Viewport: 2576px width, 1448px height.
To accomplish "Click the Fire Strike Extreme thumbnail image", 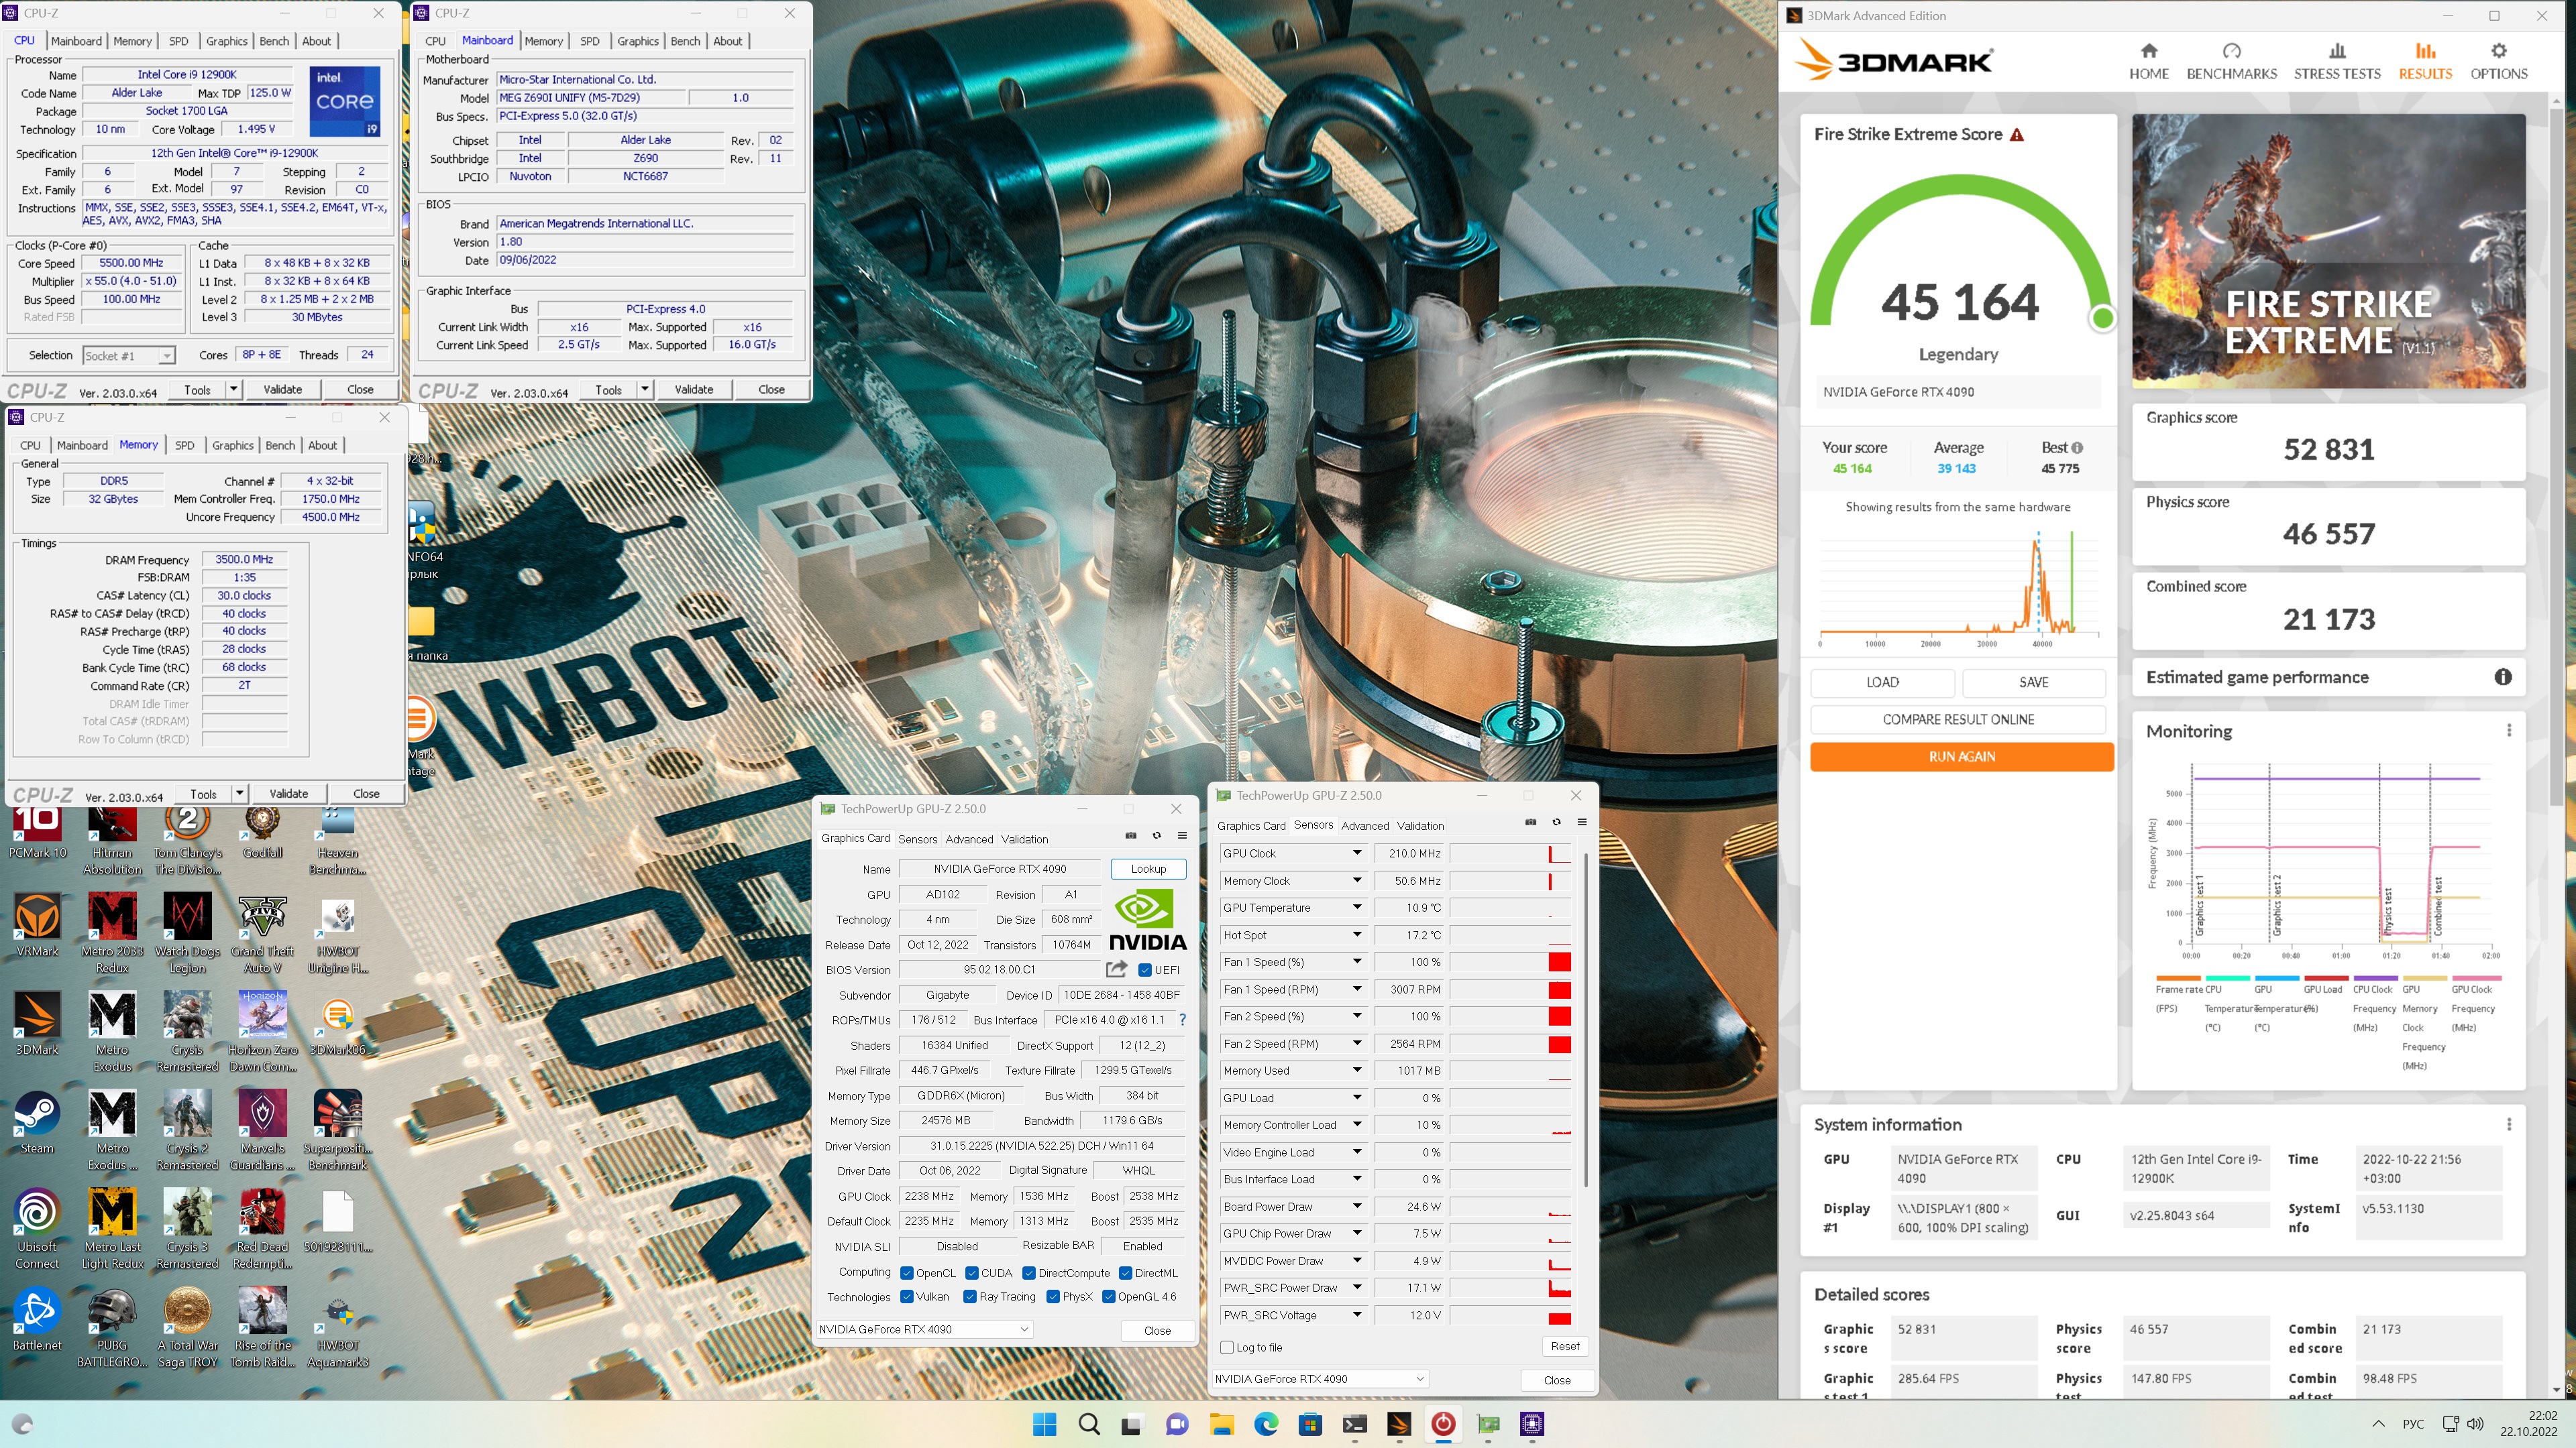I will [2328, 251].
